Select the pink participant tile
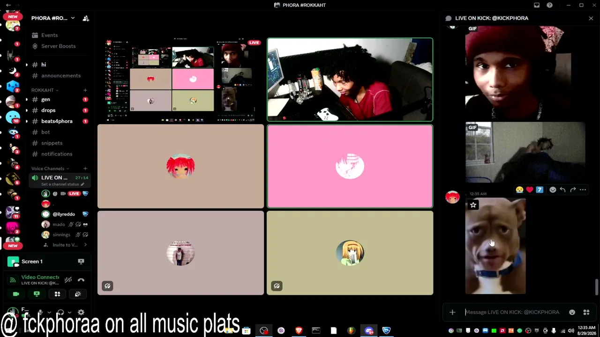The height and width of the screenshot is (337, 600). coord(350,166)
